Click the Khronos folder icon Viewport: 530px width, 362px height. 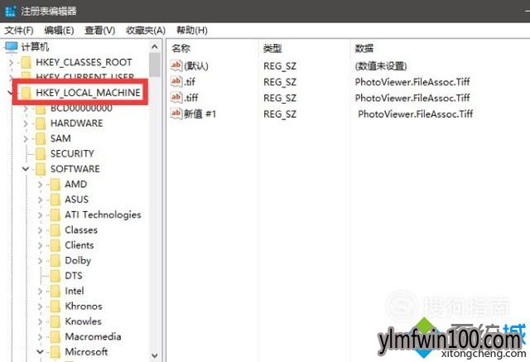pyautogui.click(x=55, y=306)
